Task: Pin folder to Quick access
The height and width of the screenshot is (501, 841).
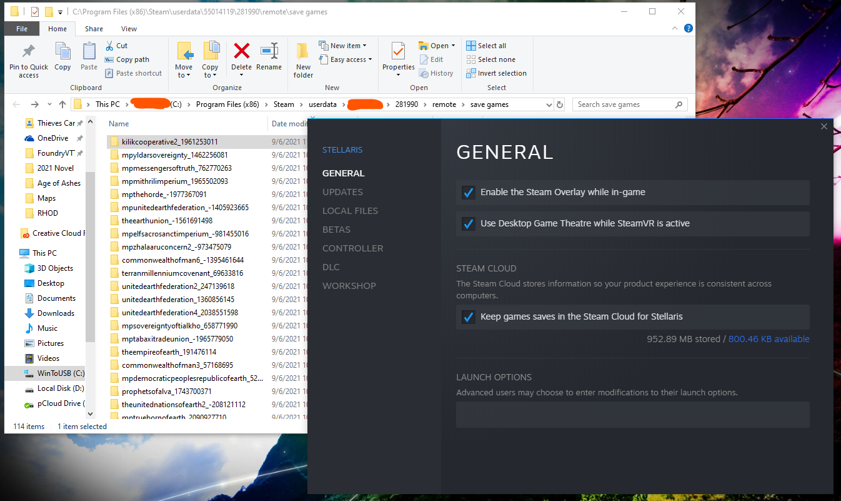Action: tap(29, 61)
